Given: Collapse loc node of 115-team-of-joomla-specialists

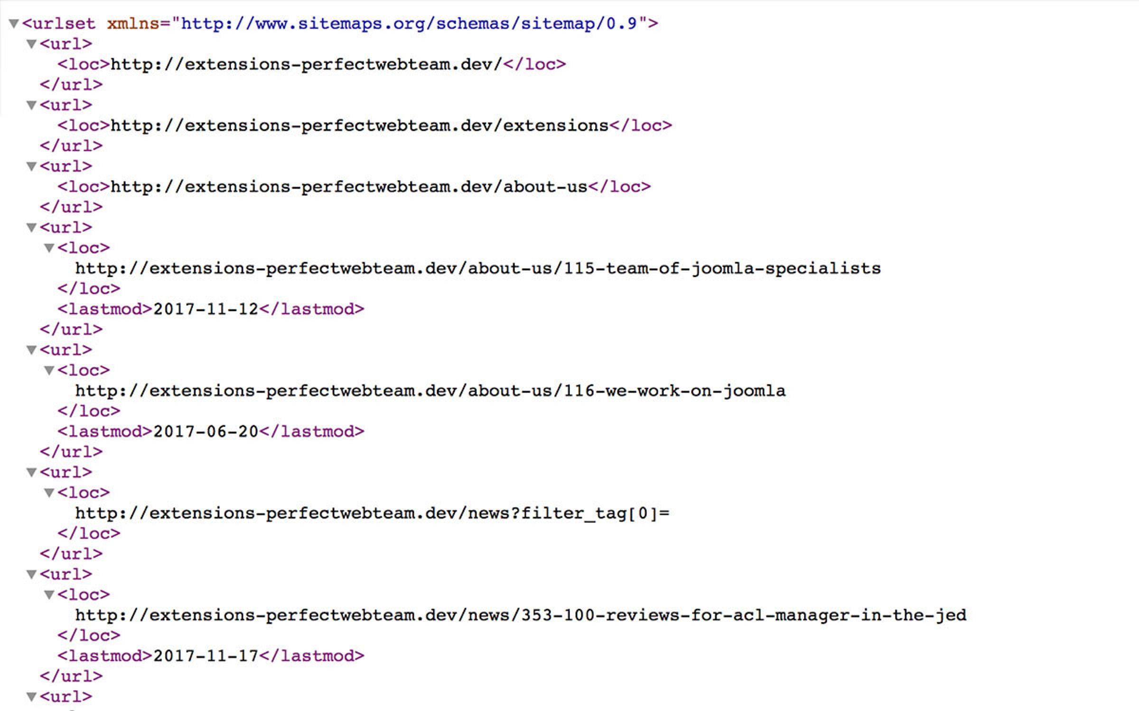Looking at the screenshot, I should (49, 248).
